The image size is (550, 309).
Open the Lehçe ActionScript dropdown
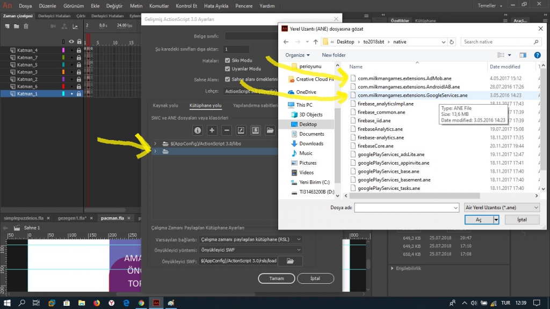pos(250,91)
